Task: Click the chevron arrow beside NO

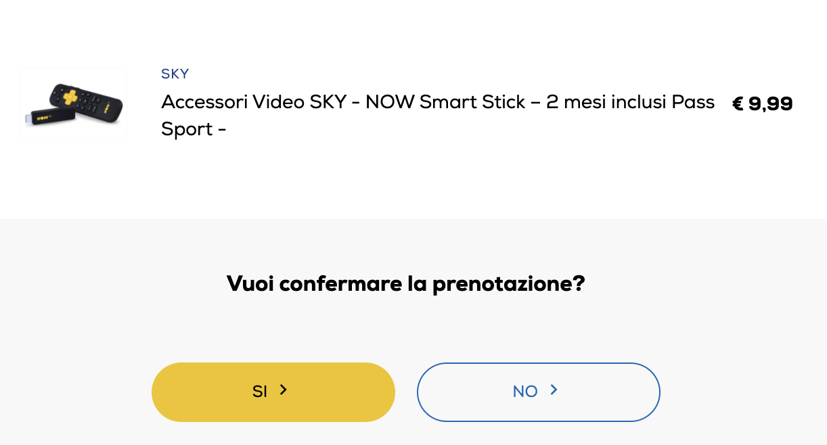Action: point(554,390)
